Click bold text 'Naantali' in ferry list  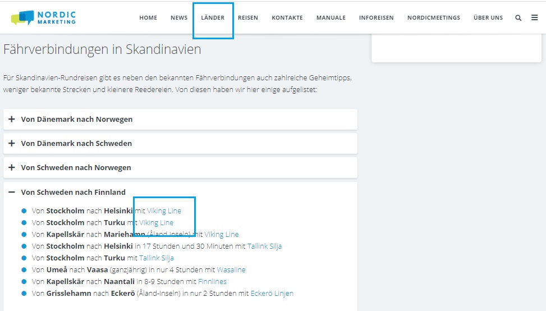120,281
